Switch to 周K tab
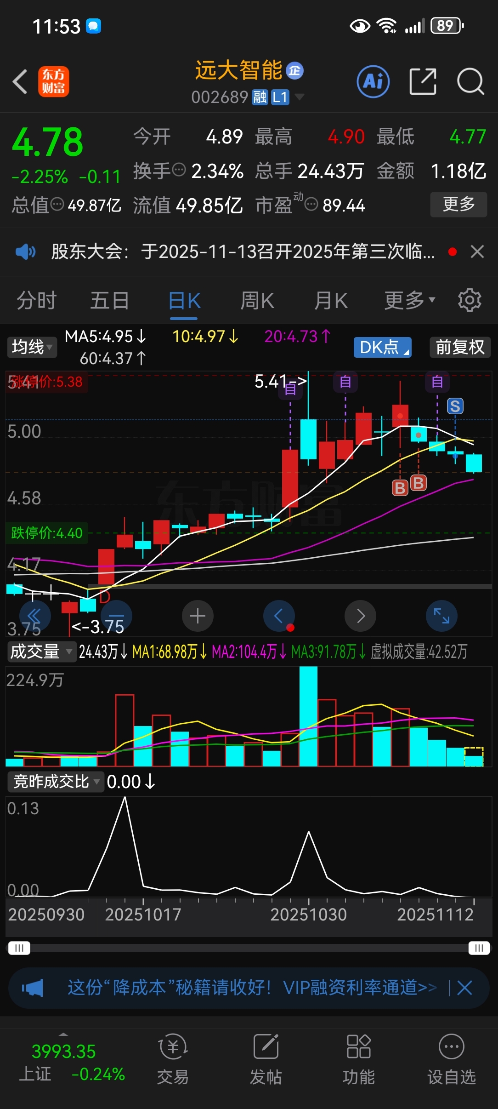This screenshot has height=1109, width=498. 257,301
